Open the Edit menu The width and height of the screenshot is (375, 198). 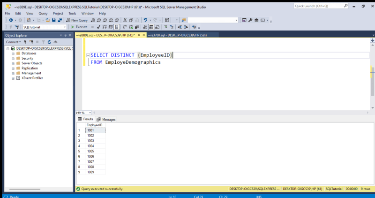click(18, 14)
